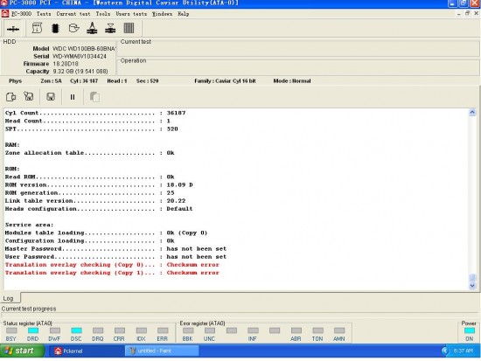Viewport: 481px width, 361px height.
Task: Click the head stack downward arrow icon
Action: [110, 28]
